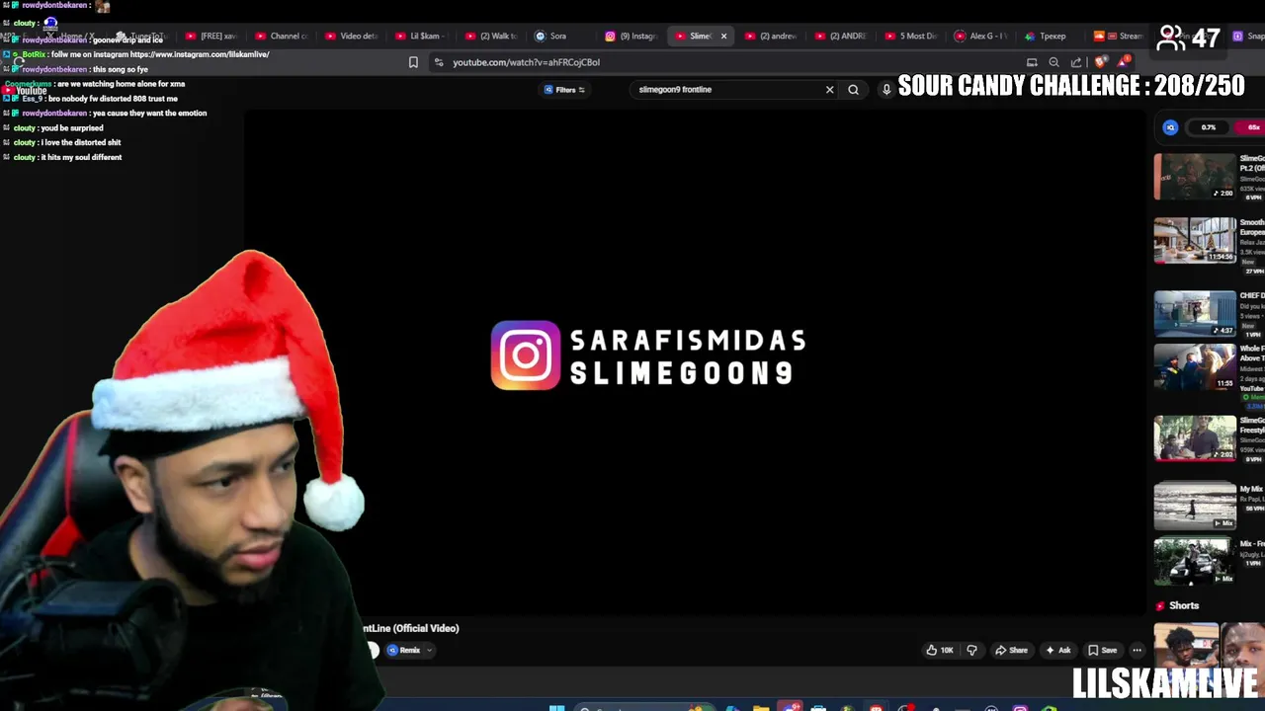Screen dimensions: 1265x711
Task: Click the Ask button below video
Action: tap(1057, 650)
